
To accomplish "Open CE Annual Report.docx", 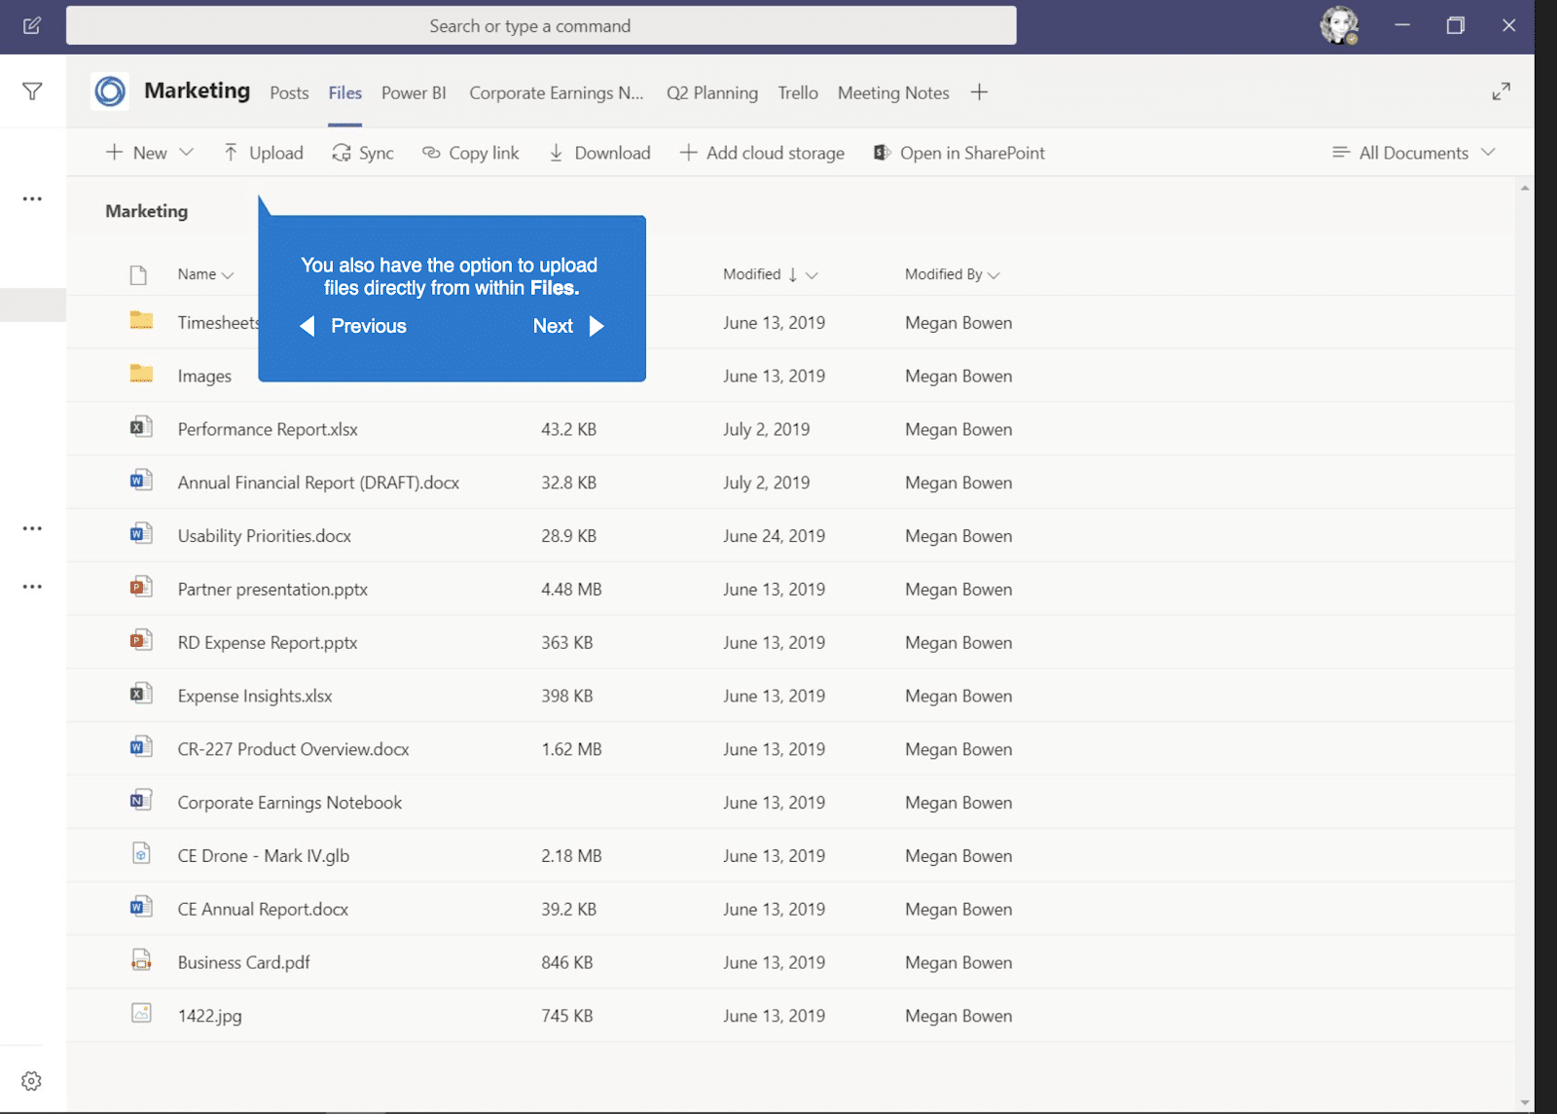I will coord(263,910).
